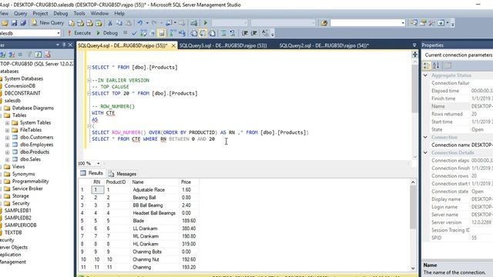Specify Values for Template Parameters icon

click(x=265, y=33)
